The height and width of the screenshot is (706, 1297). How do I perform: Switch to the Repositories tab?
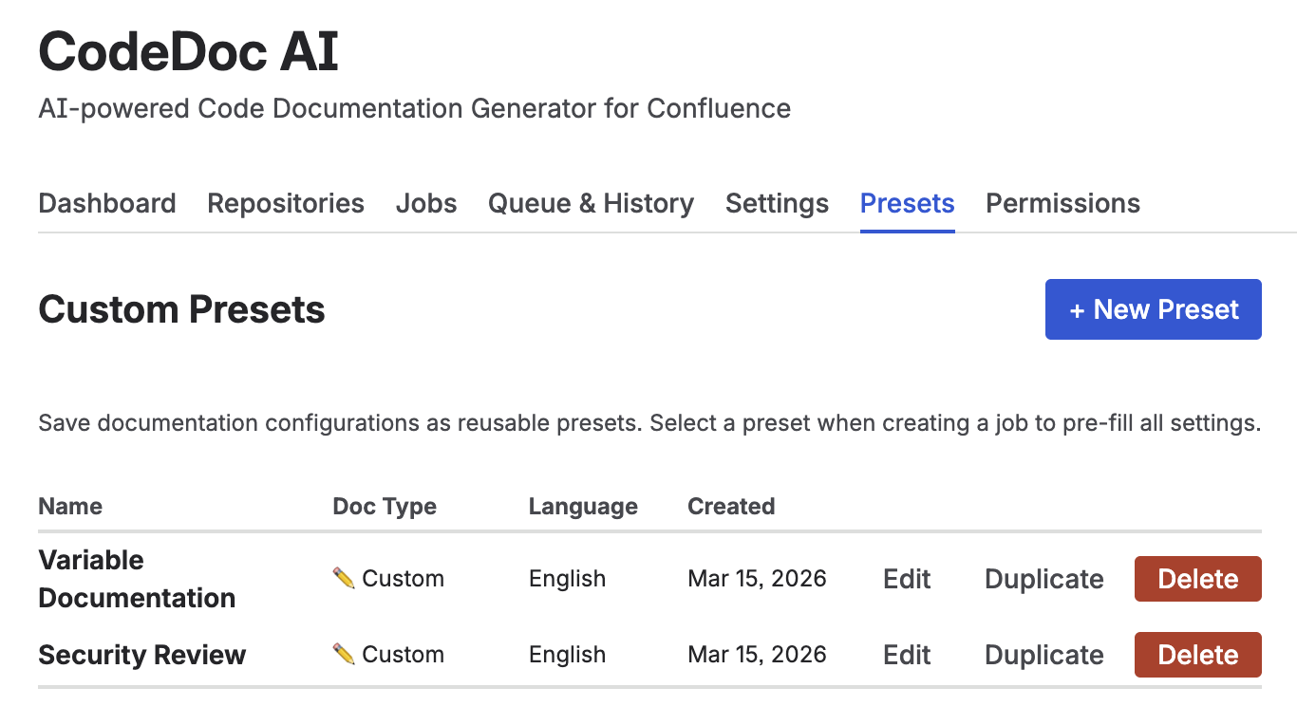coord(285,203)
